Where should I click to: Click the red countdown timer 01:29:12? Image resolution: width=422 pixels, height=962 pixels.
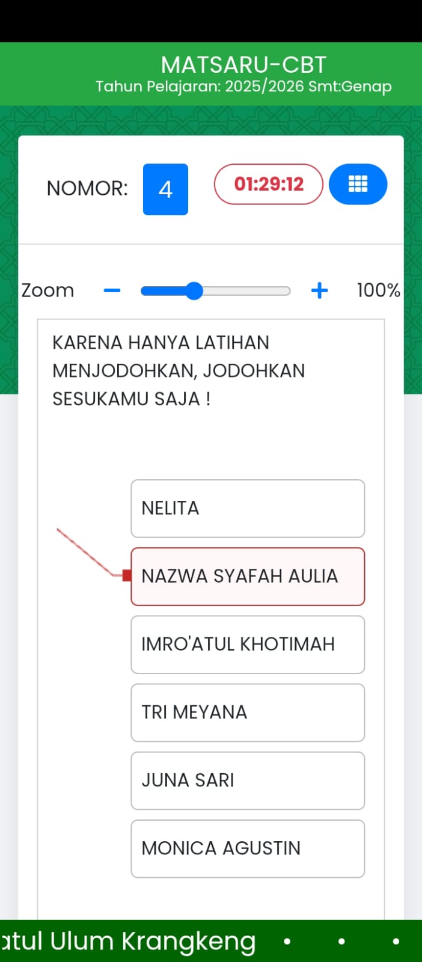tap(269, 184)
